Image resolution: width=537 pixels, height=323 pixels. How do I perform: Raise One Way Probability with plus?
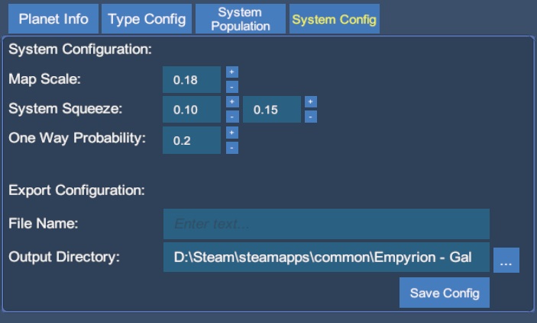[232, 133]
